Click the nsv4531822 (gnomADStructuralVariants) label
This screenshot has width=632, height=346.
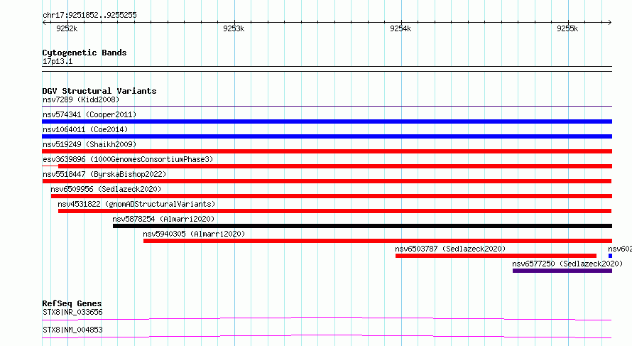(x=136, y=204)
